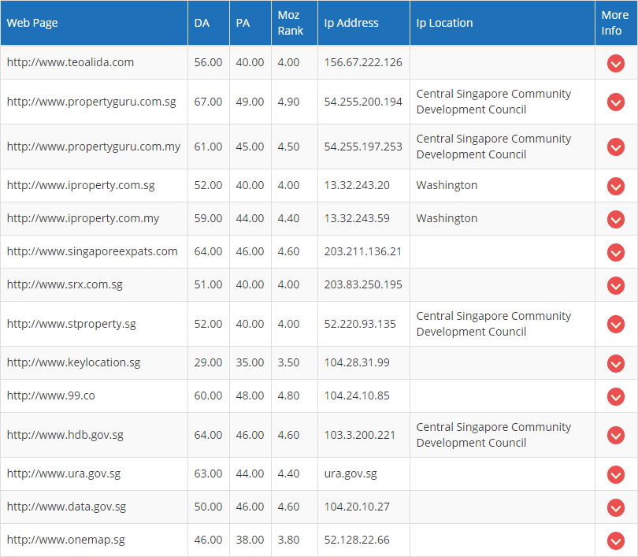Open more info for propertyguru.com.my row
Screen dimensions: 638x557
coord(616,147)
